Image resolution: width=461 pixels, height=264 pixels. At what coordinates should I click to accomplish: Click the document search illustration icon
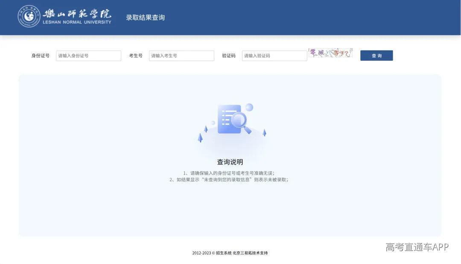[x=235, y=119]
